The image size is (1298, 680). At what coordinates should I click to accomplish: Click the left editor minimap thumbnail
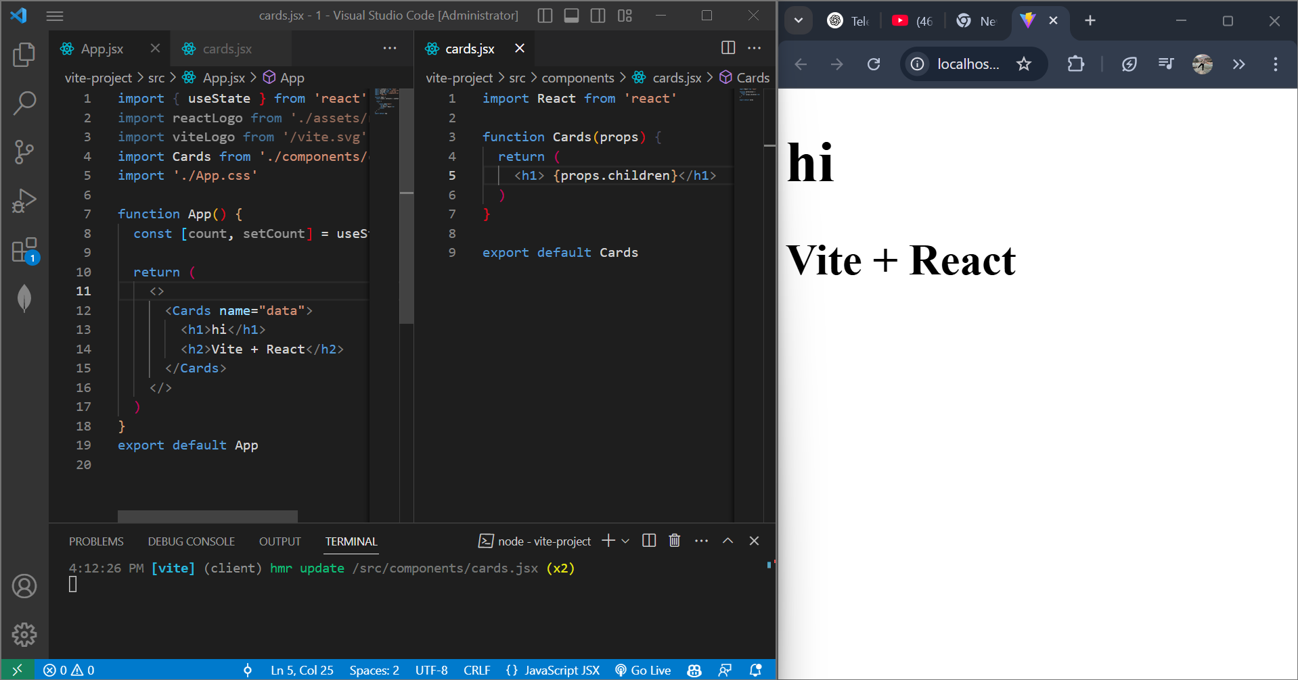[386, 100]
